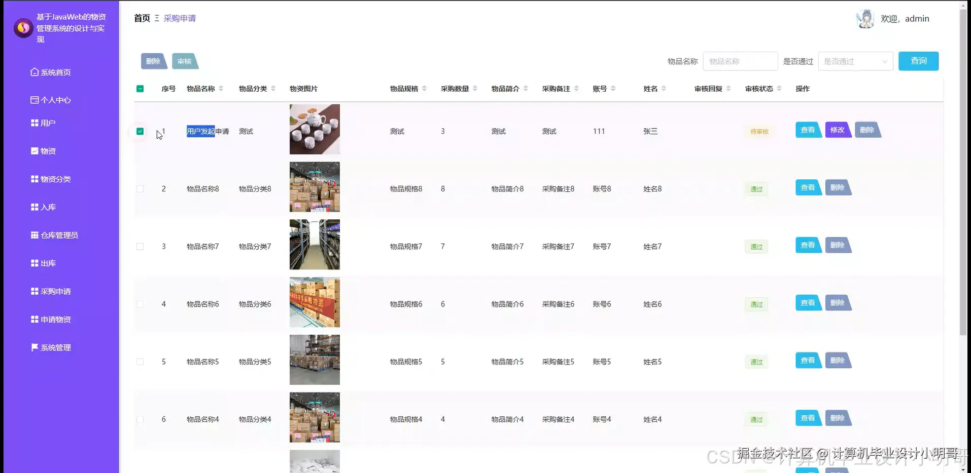The height and width of the screenshot is (473, 971).
Task: Deselect the checkbox on row 1
Action: 140,131
